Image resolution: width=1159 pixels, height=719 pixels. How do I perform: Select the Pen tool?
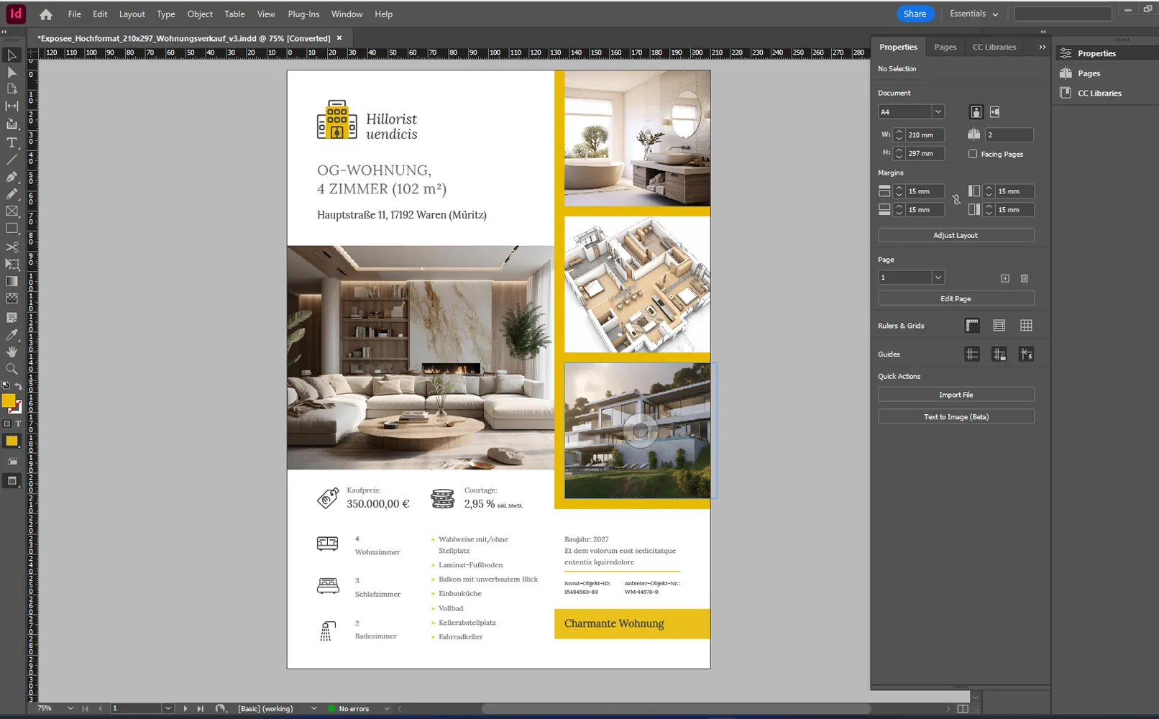tap(12, 177)
